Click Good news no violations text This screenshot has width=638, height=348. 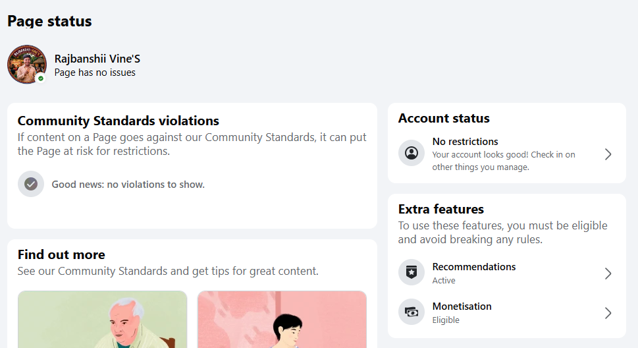click(x=128, y=185)
